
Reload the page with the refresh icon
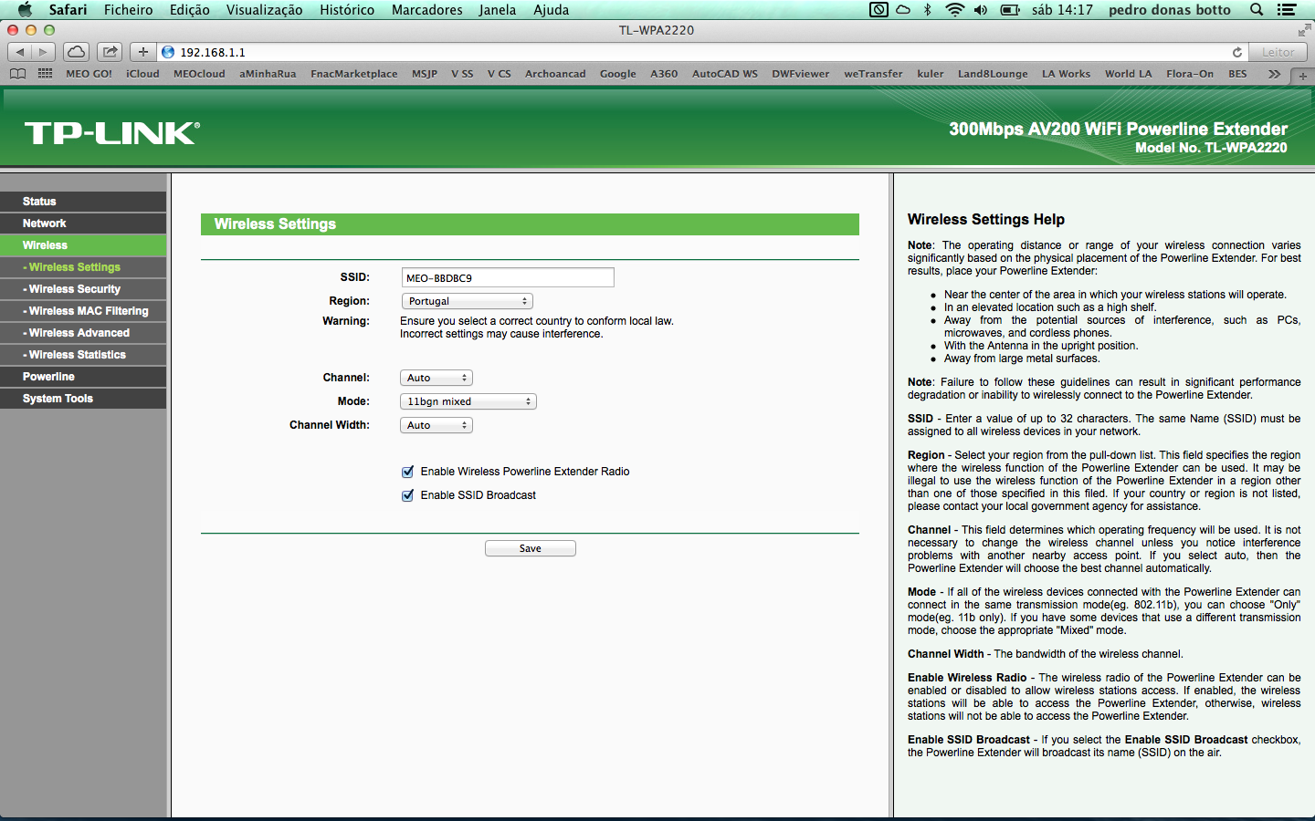(1237, 52)
